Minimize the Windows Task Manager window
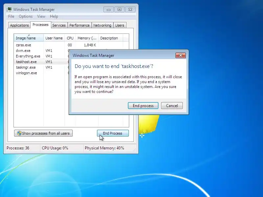 point(108,10)
